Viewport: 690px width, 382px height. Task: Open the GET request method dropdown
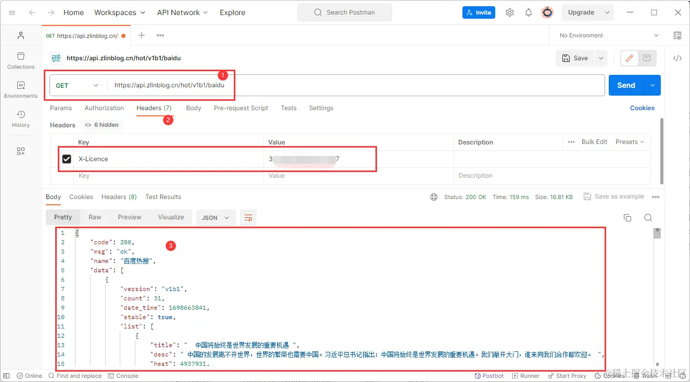tap(77, 85)
